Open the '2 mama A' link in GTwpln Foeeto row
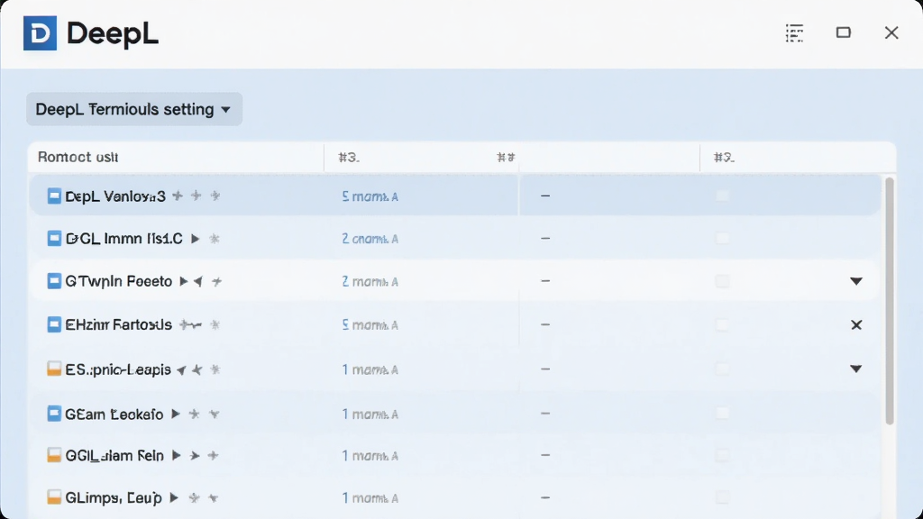This screenshot has height=519, width=923. point(370,281)
